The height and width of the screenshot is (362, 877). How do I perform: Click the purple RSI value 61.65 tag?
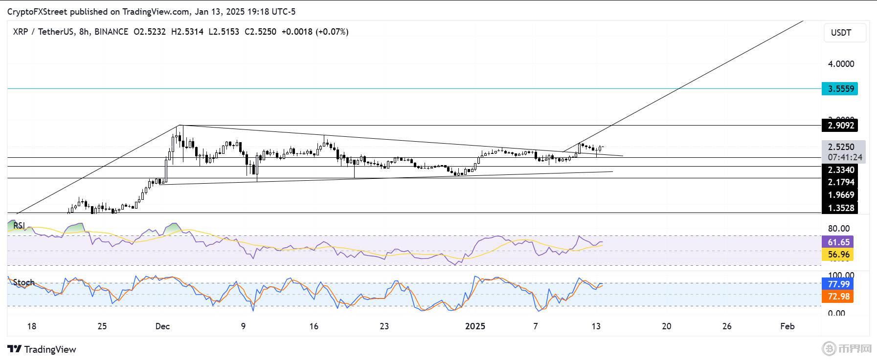pyautogui.click(x=838, y=242)
